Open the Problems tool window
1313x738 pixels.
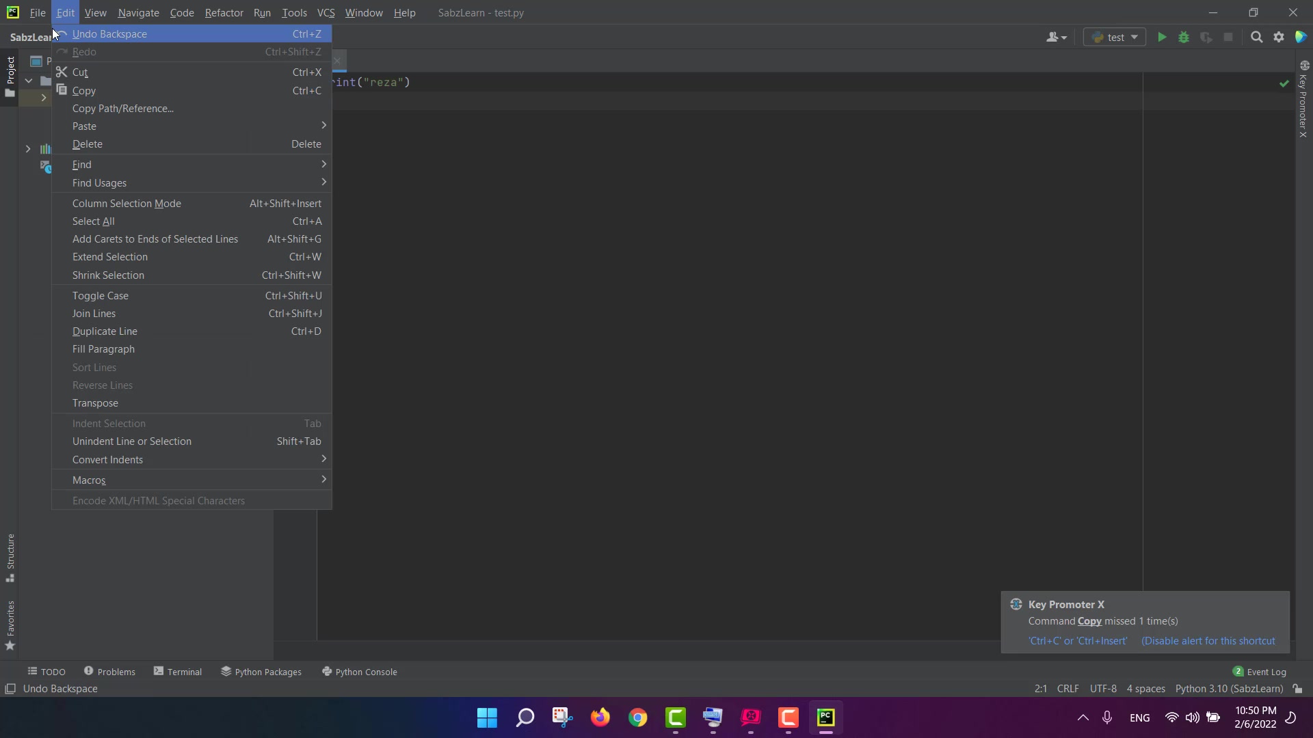109,672
